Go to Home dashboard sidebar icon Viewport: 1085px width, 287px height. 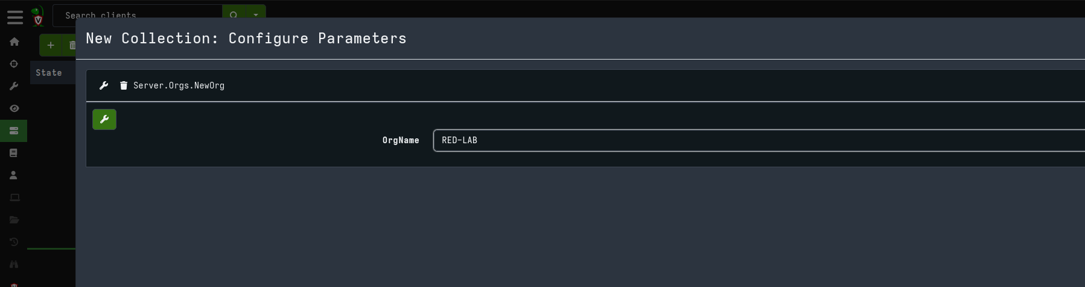point(14,42)
